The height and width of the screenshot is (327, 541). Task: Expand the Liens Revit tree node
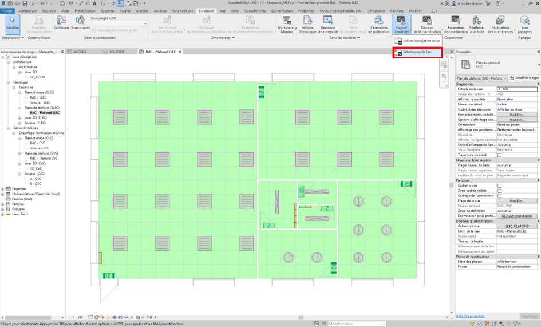pos(3,214)
